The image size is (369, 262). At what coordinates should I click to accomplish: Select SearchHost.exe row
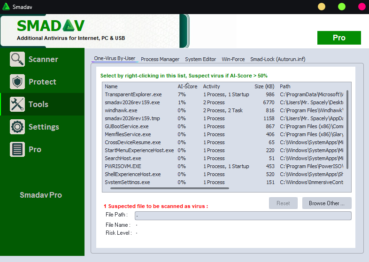coord(223,158)
